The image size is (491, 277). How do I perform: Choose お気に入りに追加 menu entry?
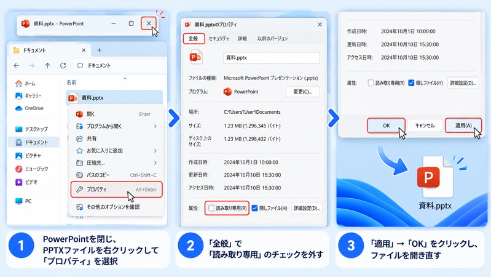[116, 151]
